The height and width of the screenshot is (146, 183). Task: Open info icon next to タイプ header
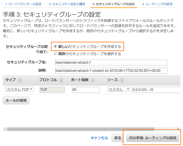tap(20, 80)
